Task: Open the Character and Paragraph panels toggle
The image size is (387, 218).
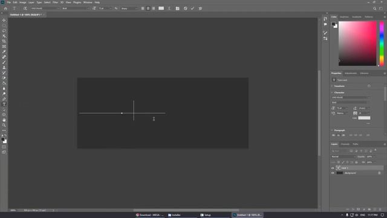Action: 177,8
